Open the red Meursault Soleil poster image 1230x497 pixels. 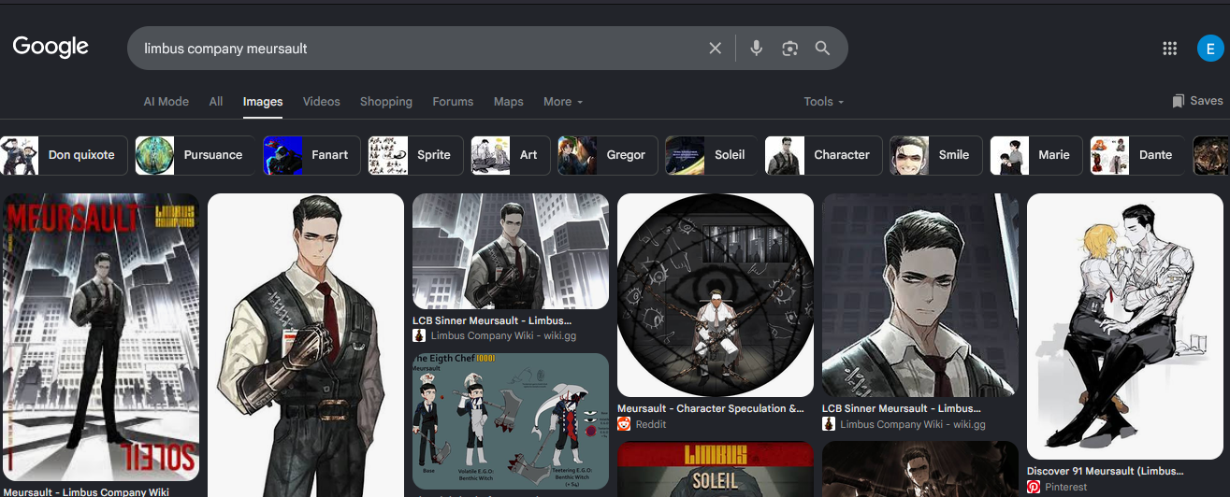pos(101,336)
